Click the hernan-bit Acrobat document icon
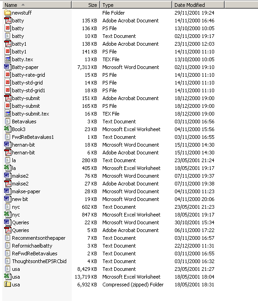Viewport: 258px width, 301px height. tap(7, 153)
